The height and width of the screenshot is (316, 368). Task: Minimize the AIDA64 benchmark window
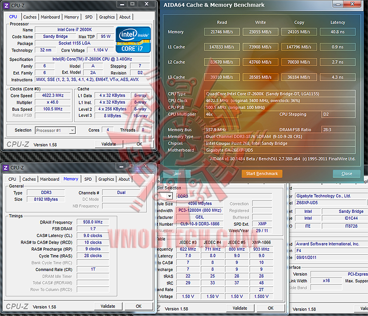338,4
